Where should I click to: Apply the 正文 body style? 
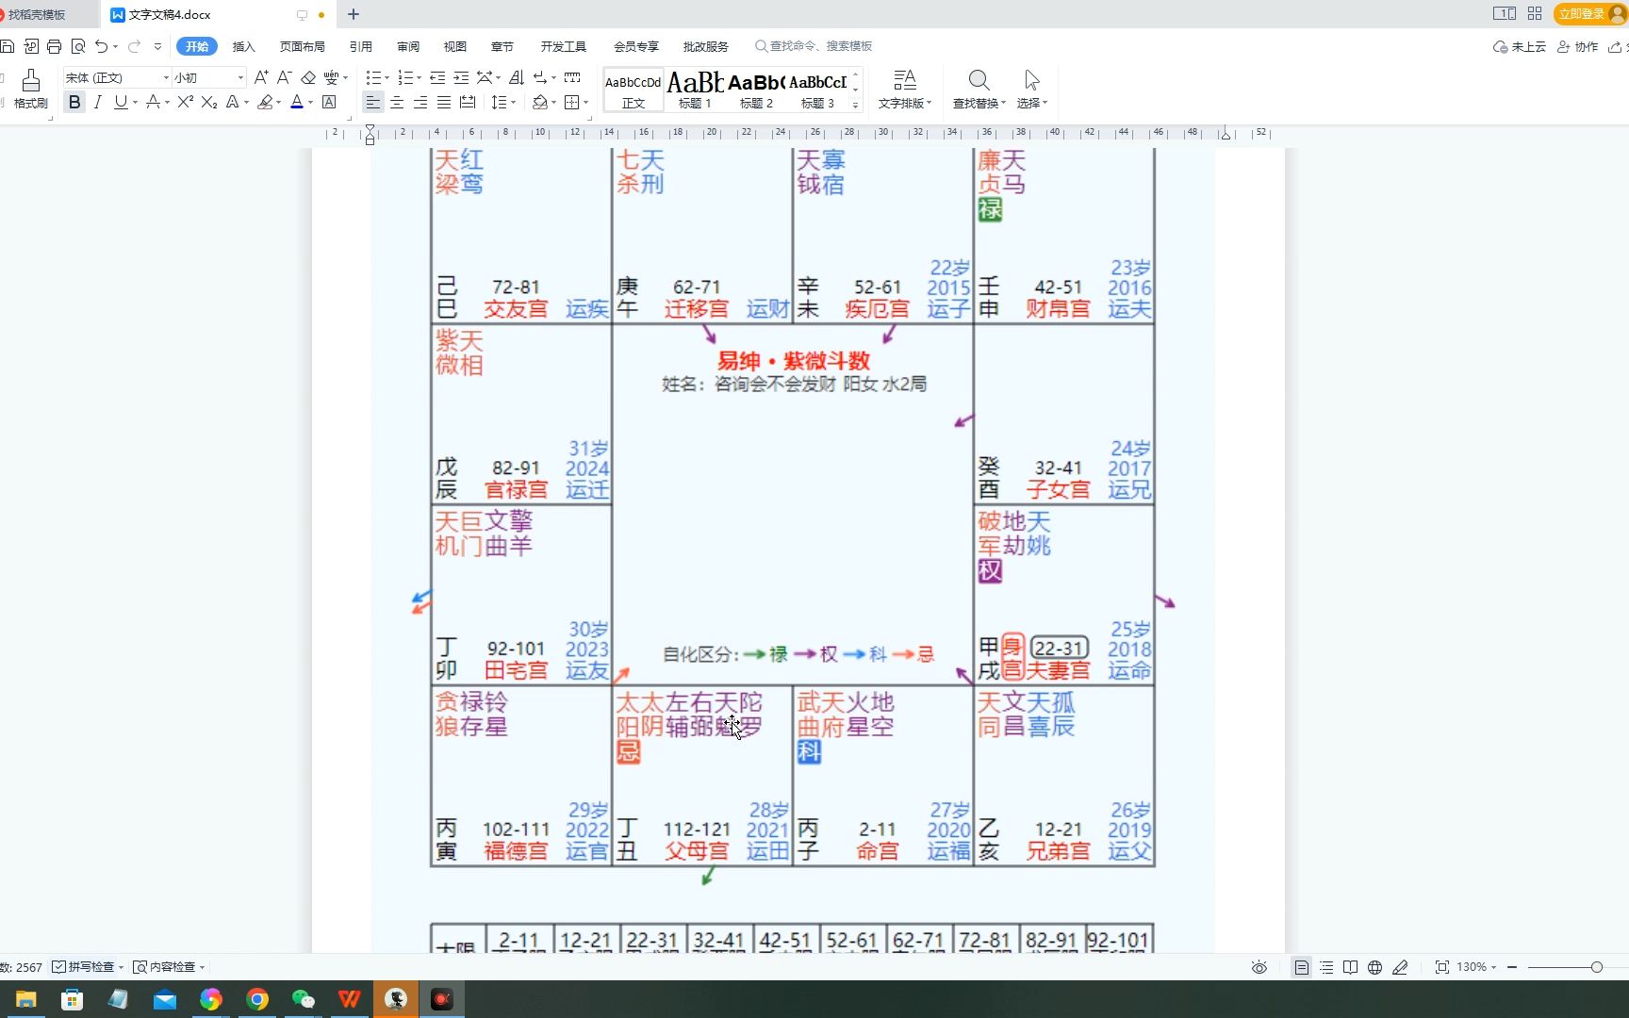[x=633, y=90]
